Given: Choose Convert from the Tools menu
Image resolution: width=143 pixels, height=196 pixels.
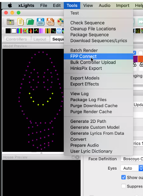Looking at the screenshot, I should pyautogui.click(x=98, y=139).
